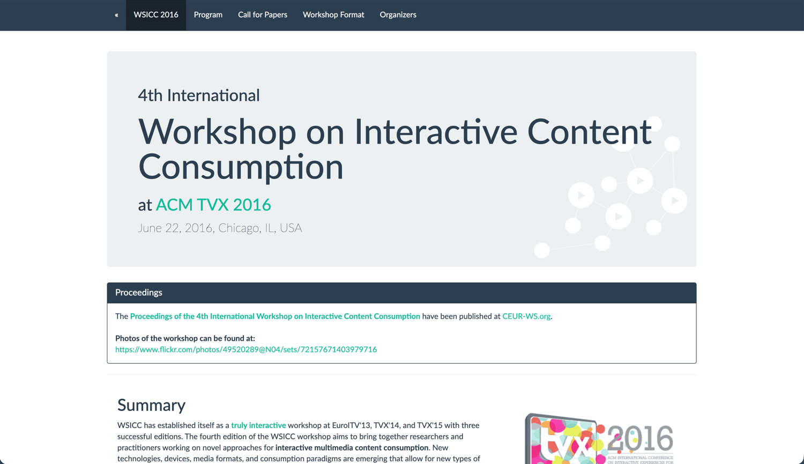Switch to the Program page

coord(208,15)
